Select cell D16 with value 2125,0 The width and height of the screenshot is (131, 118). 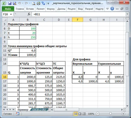(x=59, y=77)
